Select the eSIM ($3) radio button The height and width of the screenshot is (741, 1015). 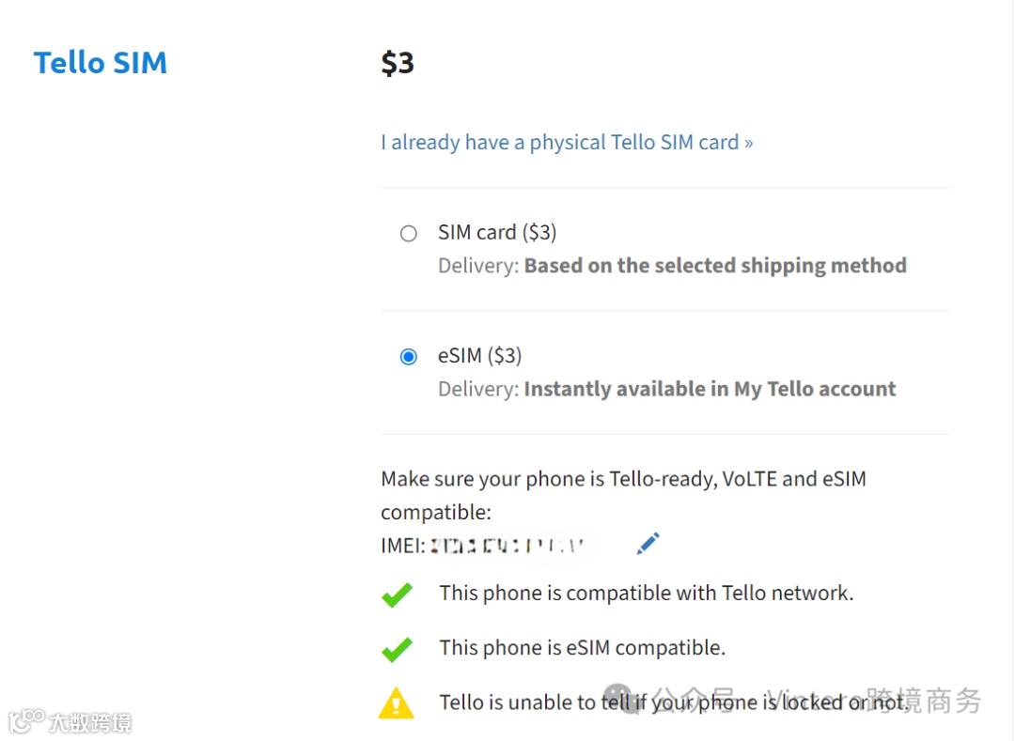coord(409,357)
